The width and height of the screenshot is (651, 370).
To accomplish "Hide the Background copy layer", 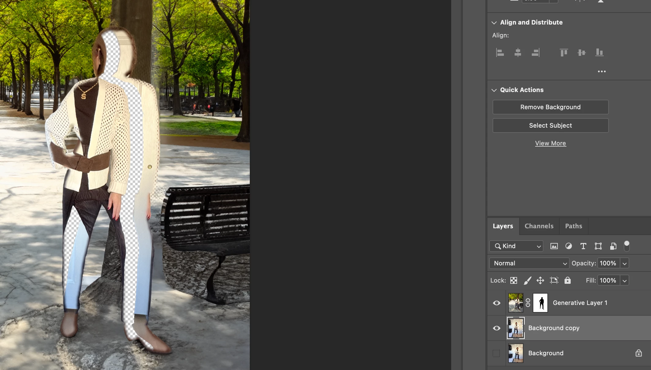I will pos(497,328).
